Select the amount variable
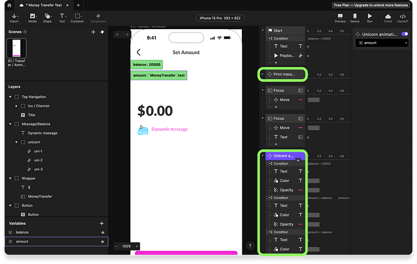The image size is (417, 264). point(56,242)
